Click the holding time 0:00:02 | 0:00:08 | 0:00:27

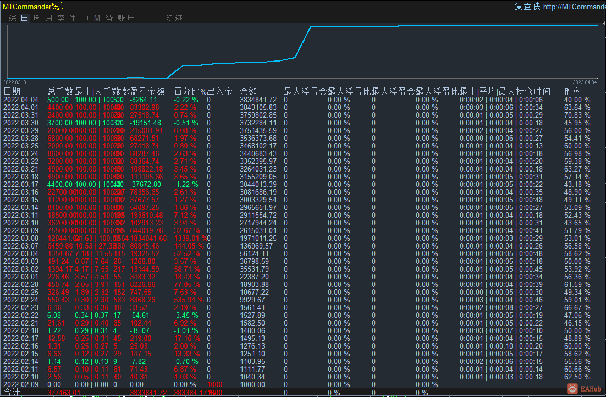point(502,308)
